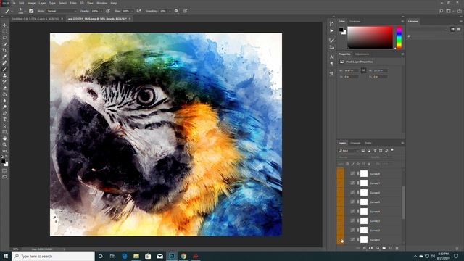Open the Smoothing slider arrow

click(x=170, y=11)
